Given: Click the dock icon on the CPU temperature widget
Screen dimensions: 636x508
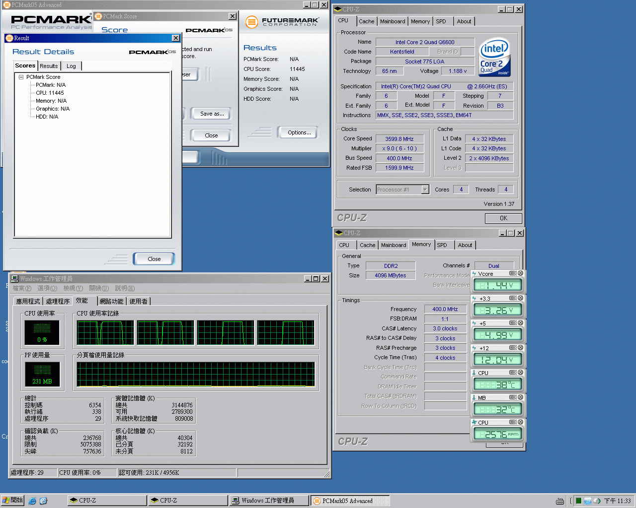Looking at the screenshot, I should 513,373.
